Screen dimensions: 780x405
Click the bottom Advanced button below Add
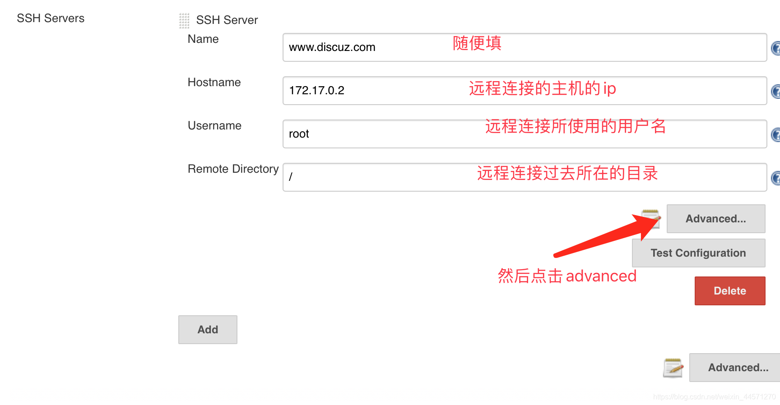(735, 368)
